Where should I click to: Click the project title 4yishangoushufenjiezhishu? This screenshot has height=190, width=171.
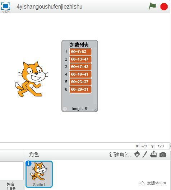pos(50,6)
